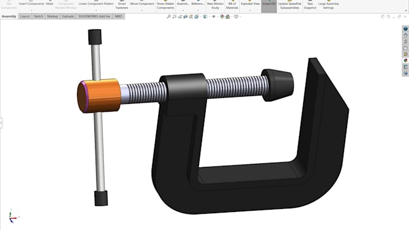Expand Exploded View dropdown arrow
Image resolution: width=409 pixels, height=230 pixels.
[250, 10]
